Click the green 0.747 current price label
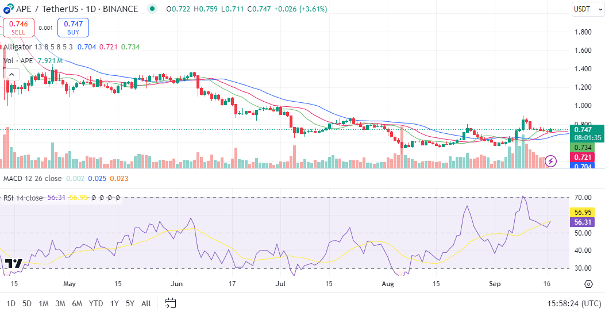605x312 pixels. coord(587,133)
